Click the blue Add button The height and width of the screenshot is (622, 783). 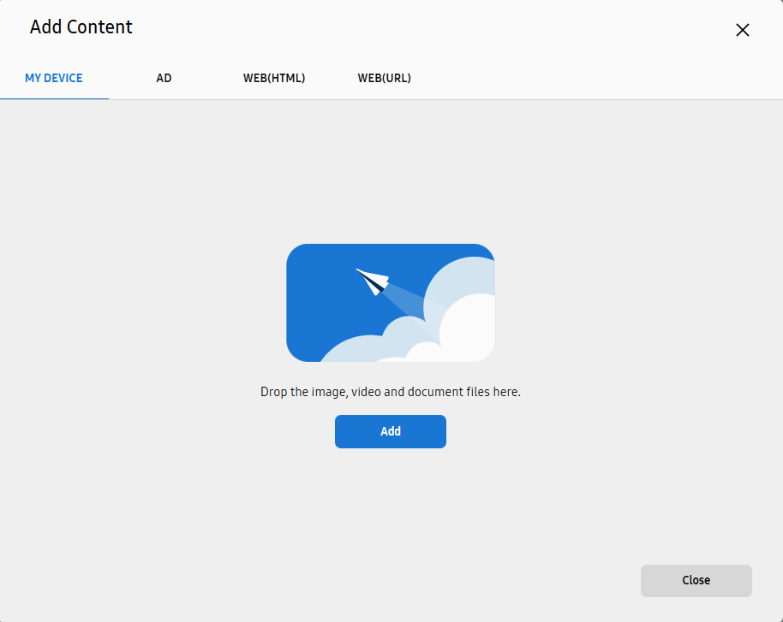[391, 431]
